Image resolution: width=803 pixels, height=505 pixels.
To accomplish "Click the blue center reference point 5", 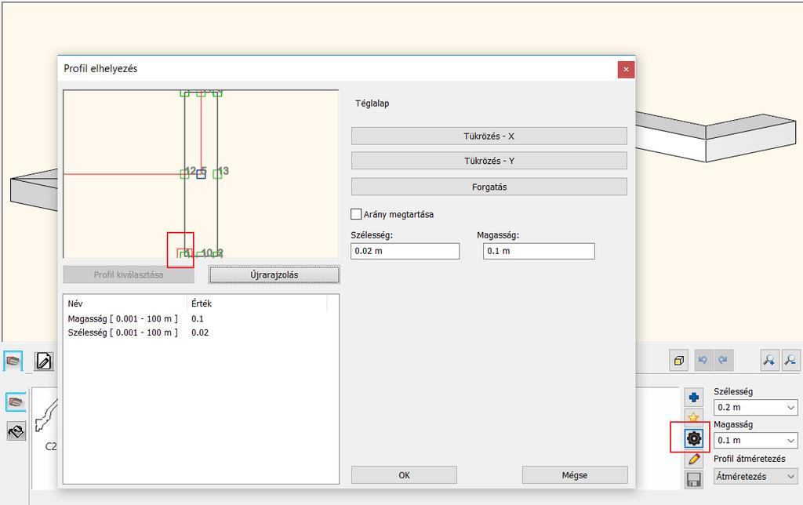I will [201, 174].
